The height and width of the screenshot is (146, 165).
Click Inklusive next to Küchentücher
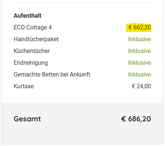point(140,51)
